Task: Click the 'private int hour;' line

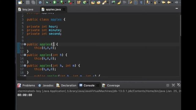Action: pyautogui.click(x=42, y=27)
